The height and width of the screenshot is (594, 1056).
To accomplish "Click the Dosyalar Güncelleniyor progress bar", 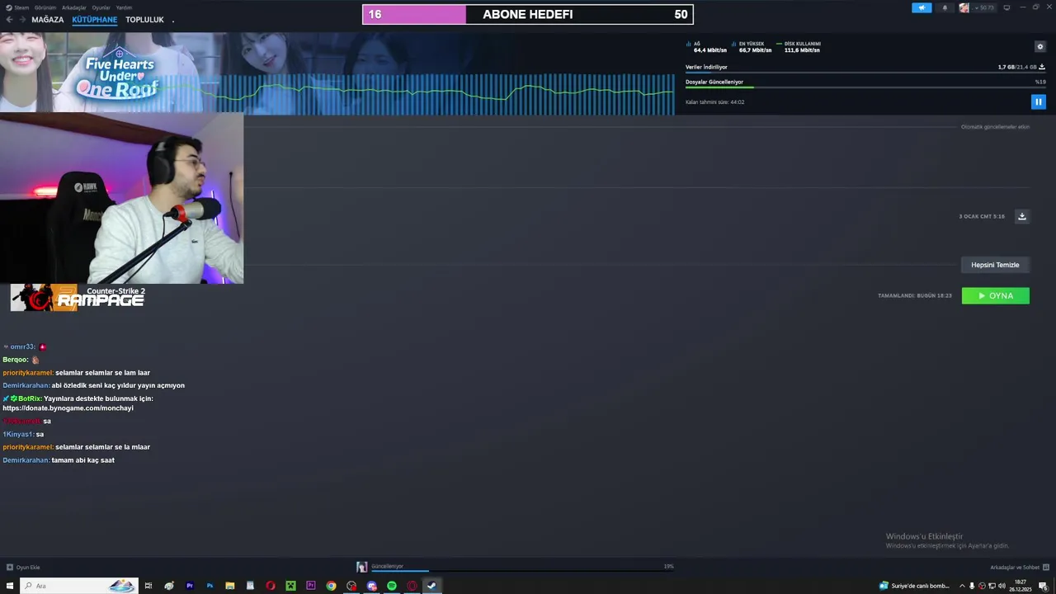I will click(x=865, y=87).
